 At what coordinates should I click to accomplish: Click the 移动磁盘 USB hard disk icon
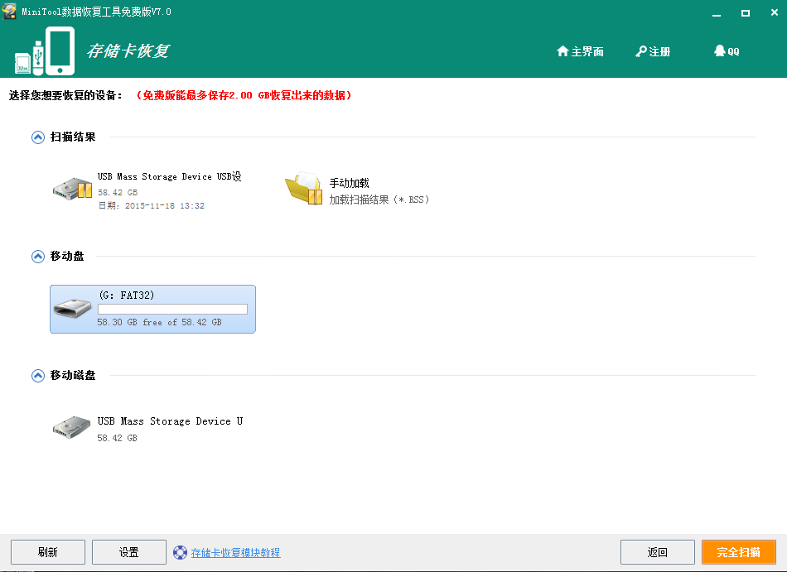click(72, 427)
